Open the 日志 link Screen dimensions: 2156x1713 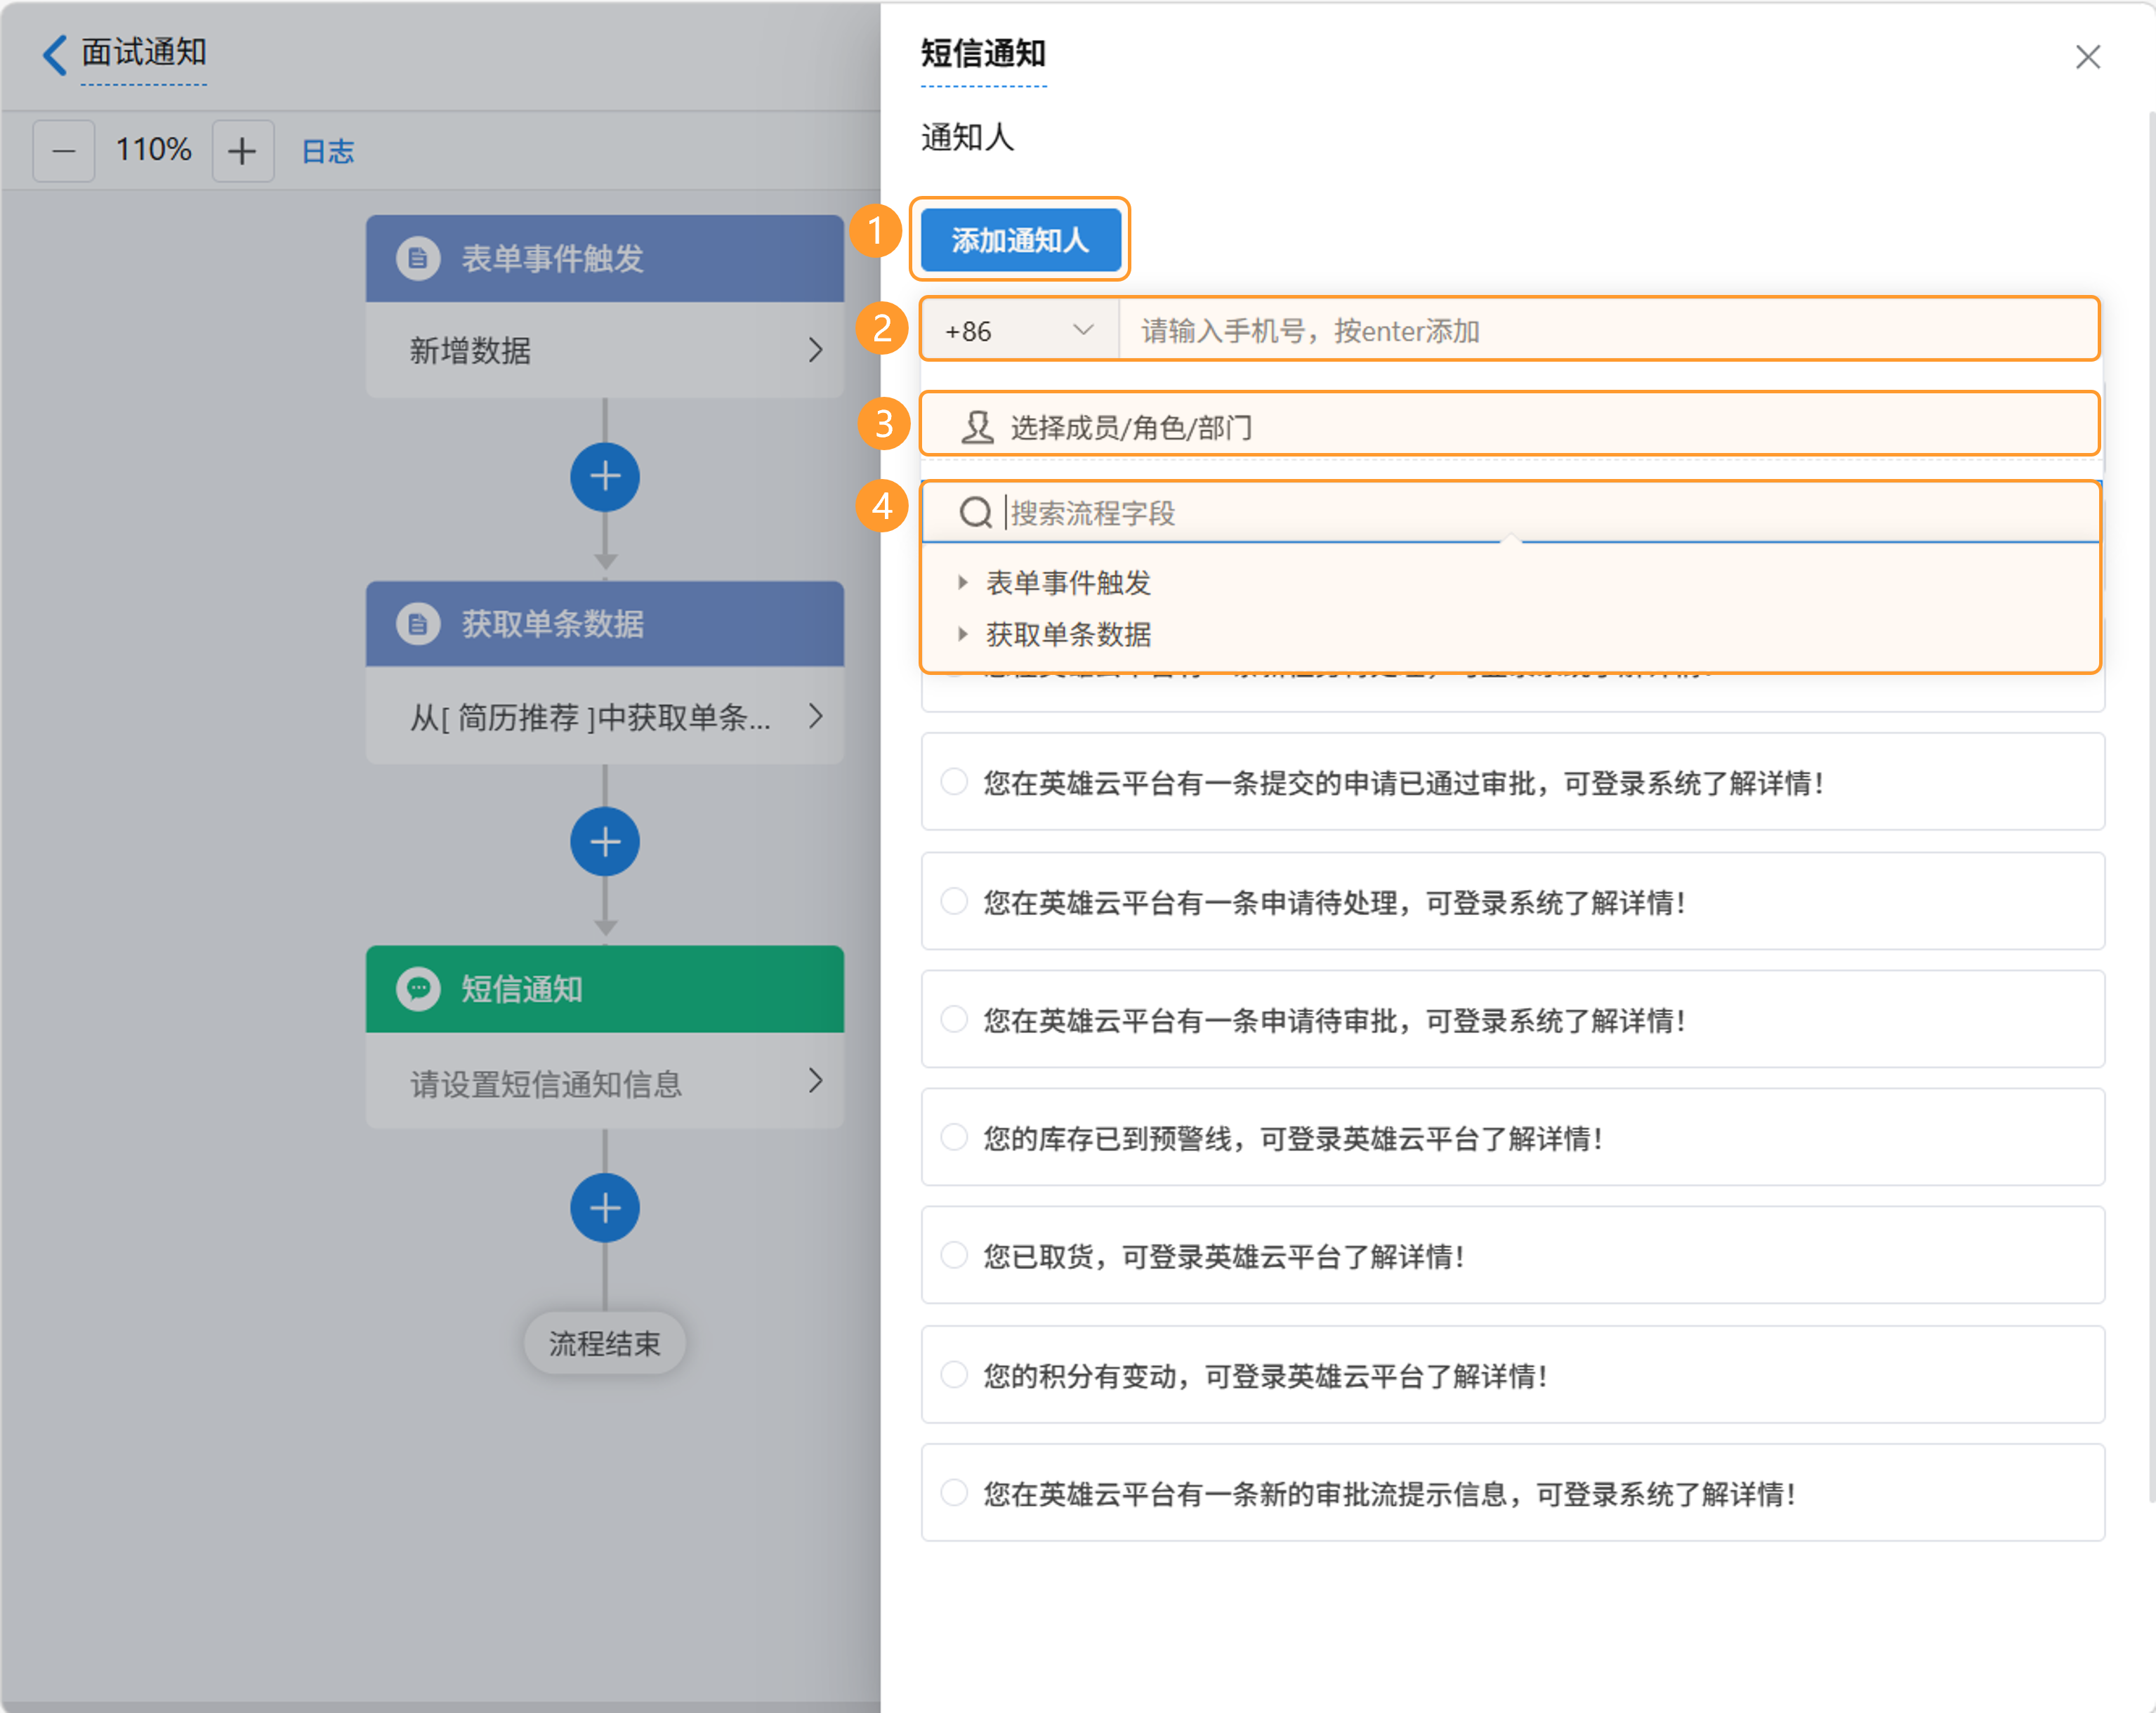coord(328,151)
